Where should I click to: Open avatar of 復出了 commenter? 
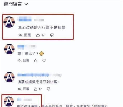pos(9,49)
